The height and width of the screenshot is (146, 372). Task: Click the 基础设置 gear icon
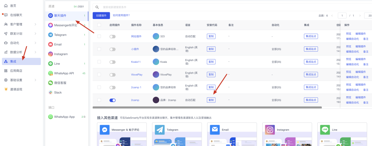pyautogui.click(x=6, y=80)
